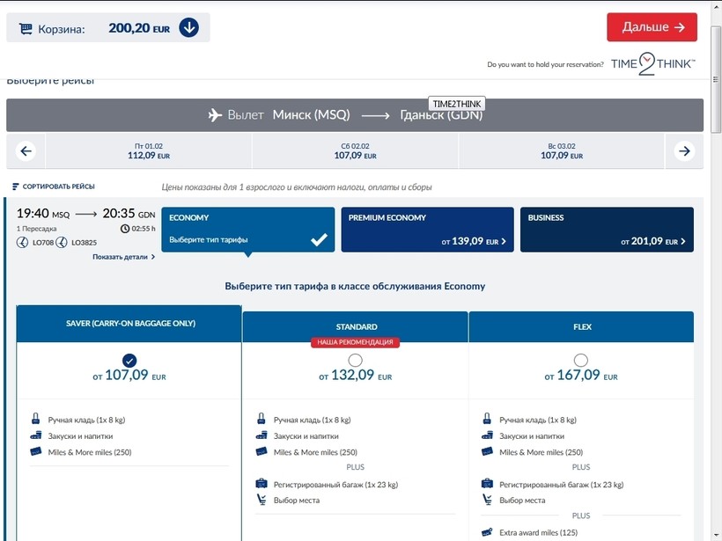Open the Time2Think reservation hold logo
The height and width of the screenshot is (541, 722).
652,64
